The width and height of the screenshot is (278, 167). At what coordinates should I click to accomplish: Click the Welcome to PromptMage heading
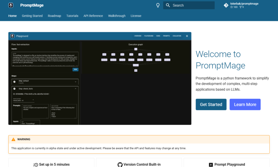pos(220,60)
